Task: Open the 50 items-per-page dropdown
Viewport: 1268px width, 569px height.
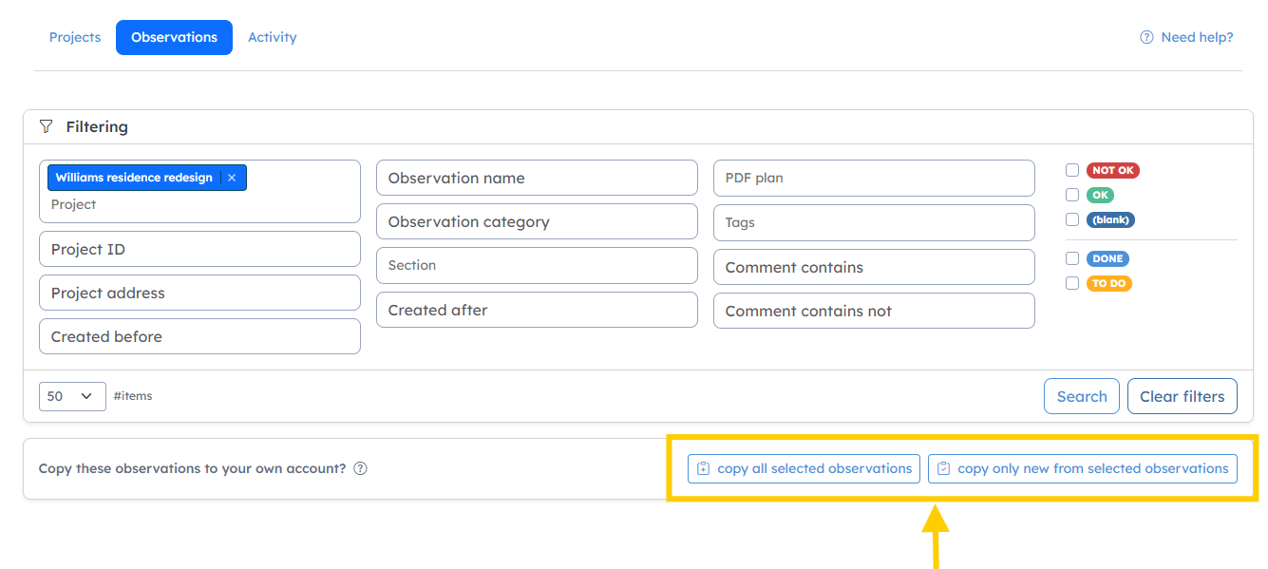Action: coord(72,396)
